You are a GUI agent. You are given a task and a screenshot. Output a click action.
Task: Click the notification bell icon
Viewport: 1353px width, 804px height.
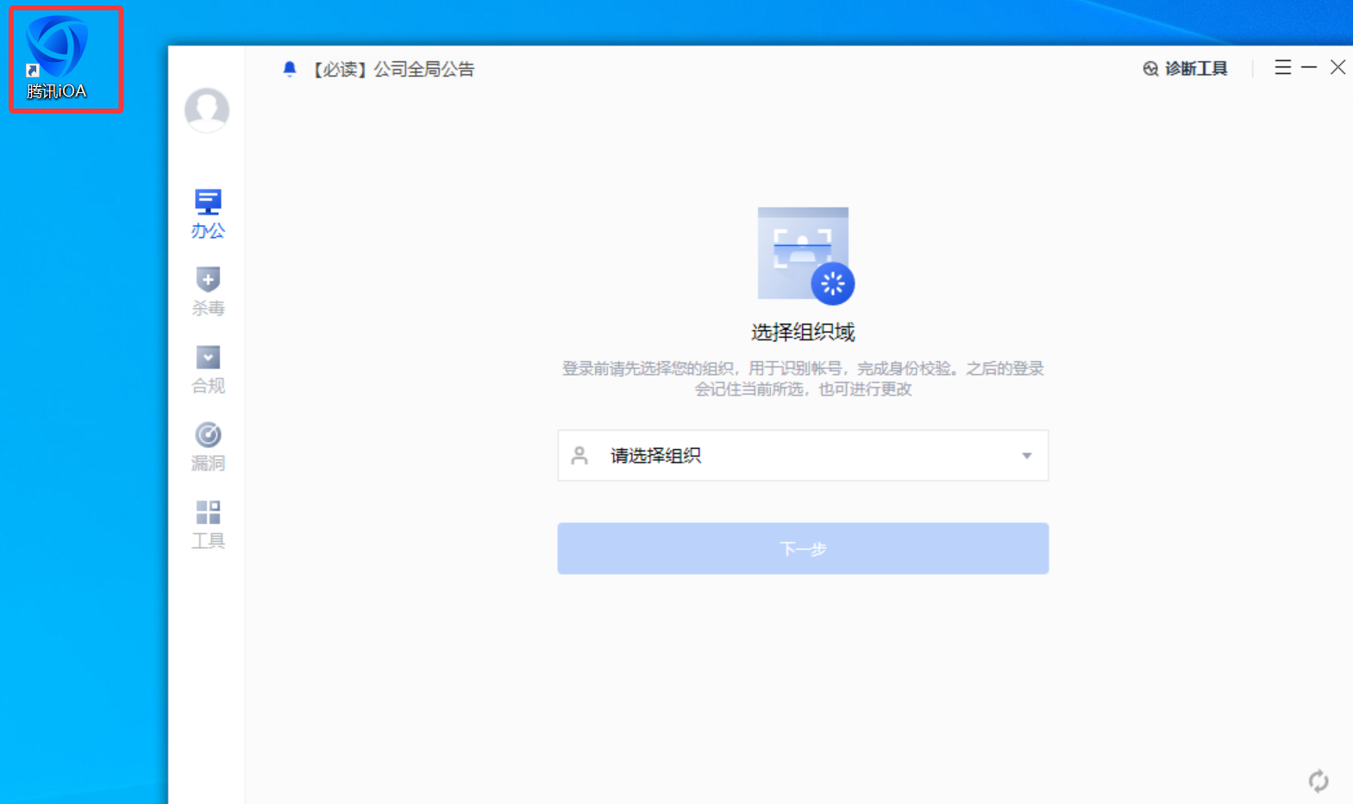click(x=290, y=69)
